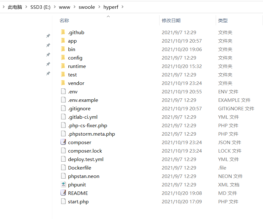
Task: Select the phpunit file name
Action: coord(77,185)
